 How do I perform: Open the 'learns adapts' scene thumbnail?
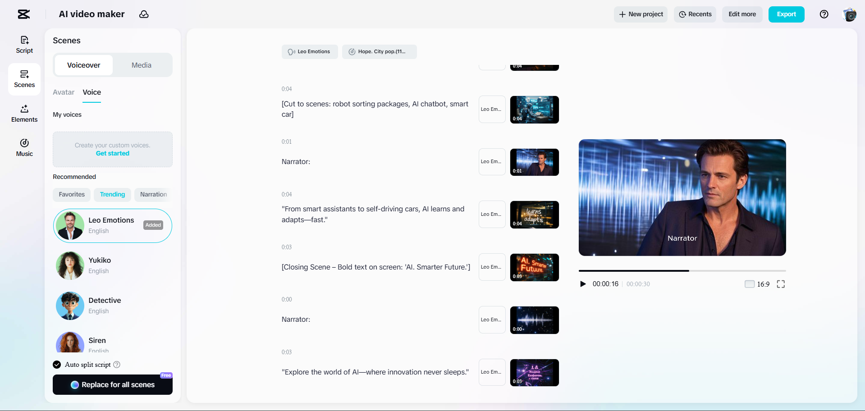(x=535, y=215)
